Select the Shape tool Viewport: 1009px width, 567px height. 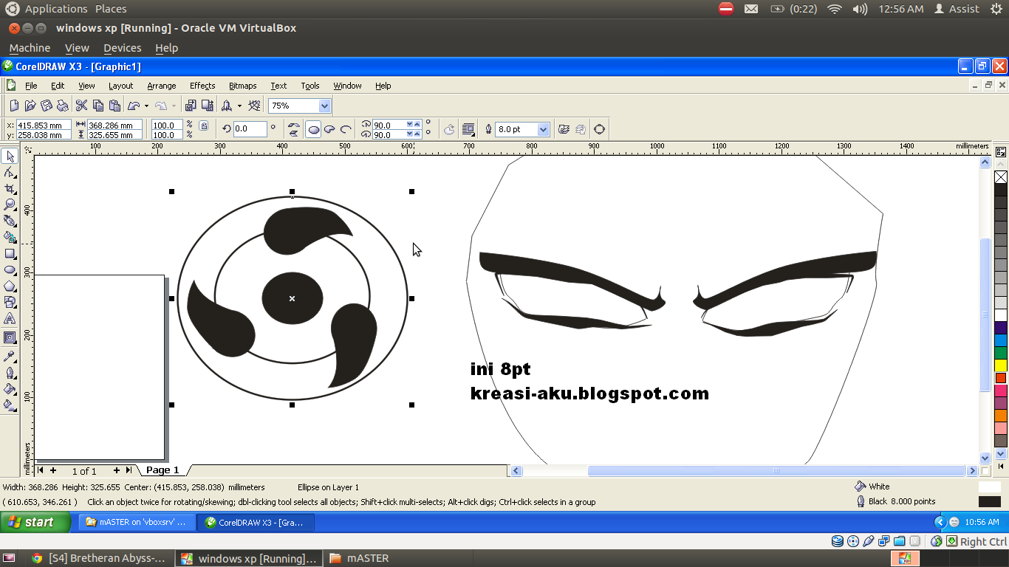[x=10, y=173]
